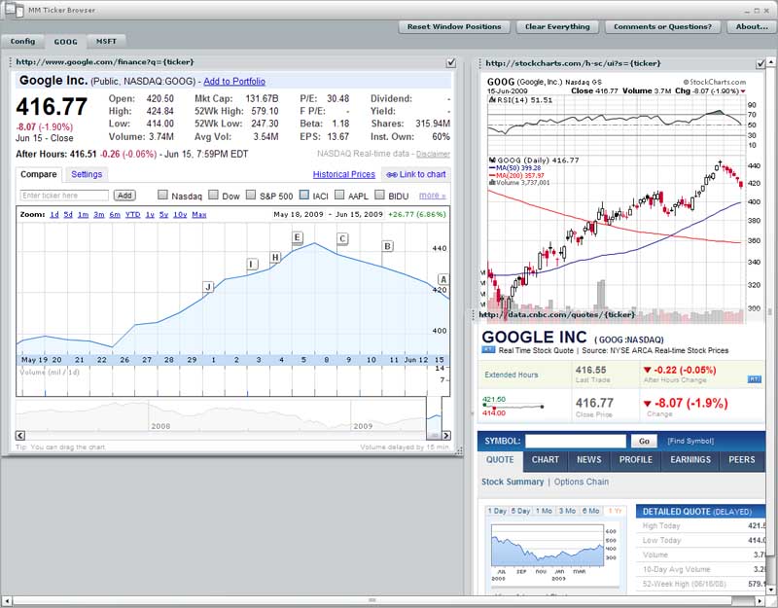Screen dimensions: 778x608
Task: Select the 3 Mo range on the CNBC mini chart
Action: pyautogui.click(x=567, y=512)
